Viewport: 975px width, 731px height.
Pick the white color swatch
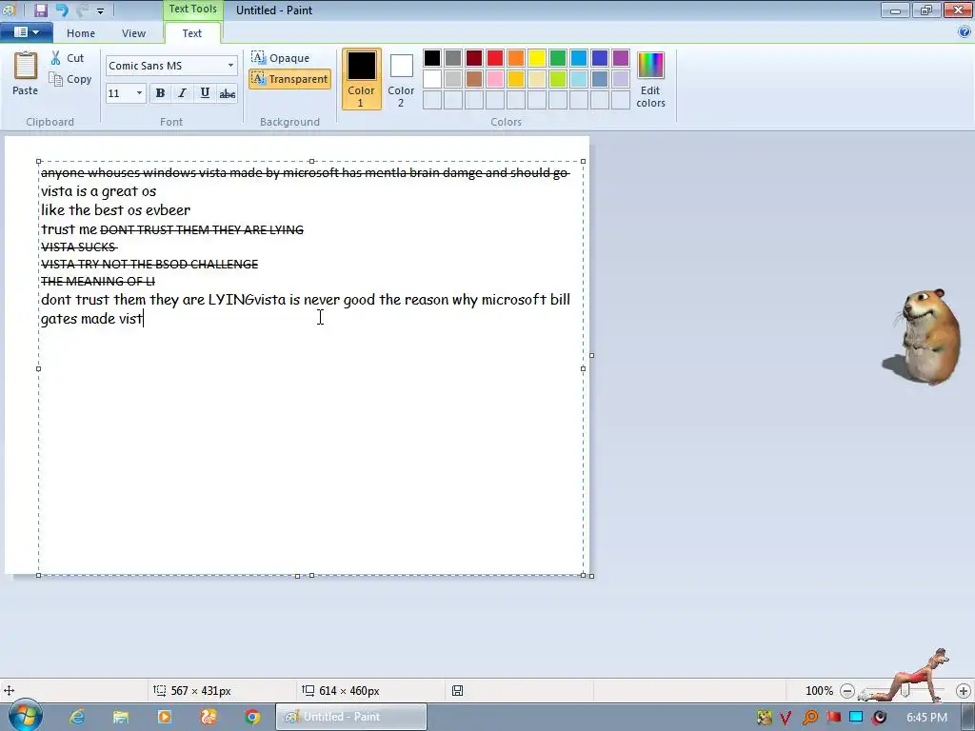tap(432, 79)
